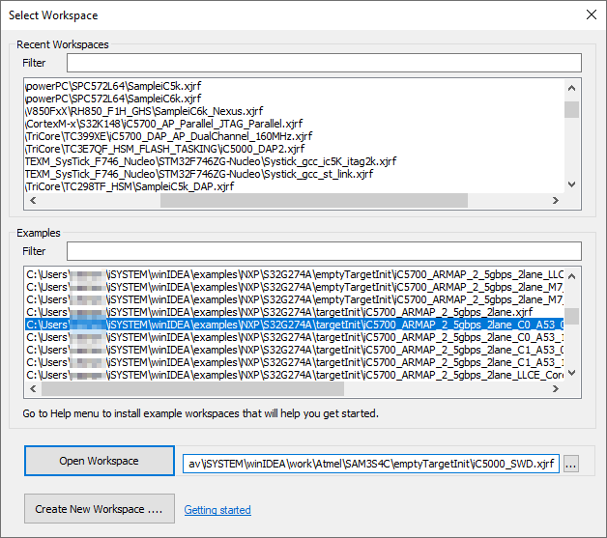Viewport: 607px width, 538px height.
Task: Select targetInit iC5700_ARMAP_2_5gbps_2lane.xjrf example
Action: [x=278, y=312]
